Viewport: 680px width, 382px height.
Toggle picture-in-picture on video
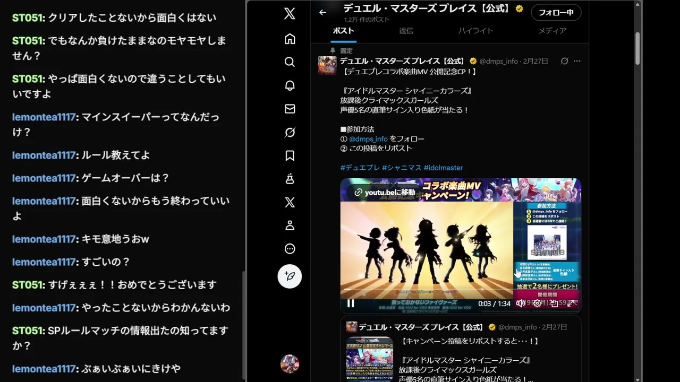(x=554, y=303)
